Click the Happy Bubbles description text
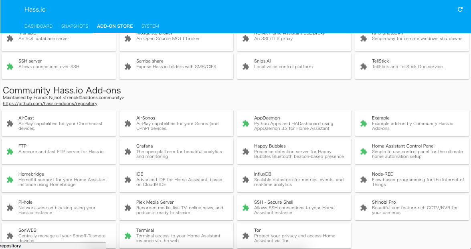471x249 pixels. coord(299,154)
